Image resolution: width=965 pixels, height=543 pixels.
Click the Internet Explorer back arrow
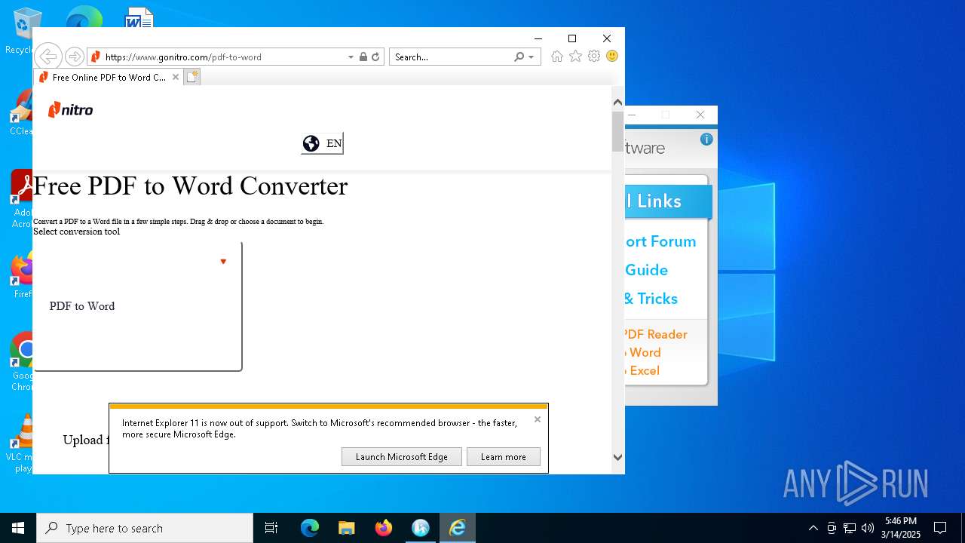pyautogui.click(x=47, y=57)
